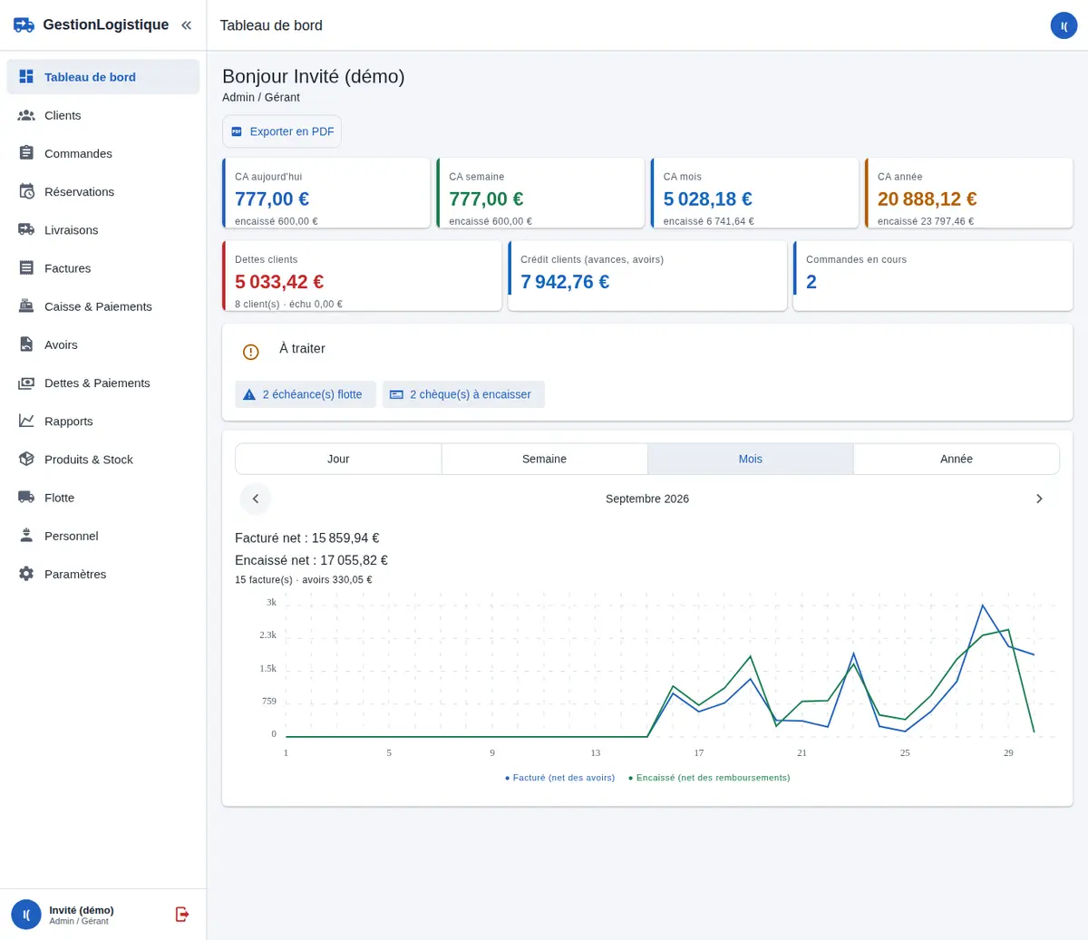Image resolution: width=1088 pixels, height=940 pixels.
Task: Click the Personnel worker icon
Action: (x=26, y=536)
